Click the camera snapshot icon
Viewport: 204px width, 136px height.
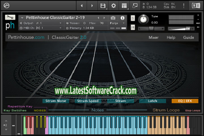pos(113,18)
